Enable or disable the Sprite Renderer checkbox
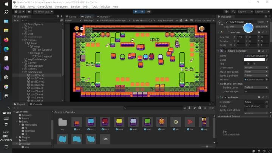Viewport: 272px width, 153px height. point(225,51)
